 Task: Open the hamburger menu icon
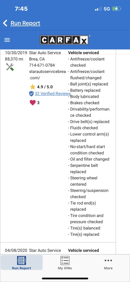[x=7, y=40]
